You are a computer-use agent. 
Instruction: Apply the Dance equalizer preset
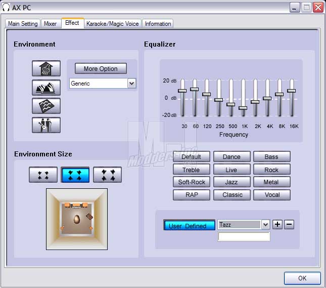tap(232, 156)
